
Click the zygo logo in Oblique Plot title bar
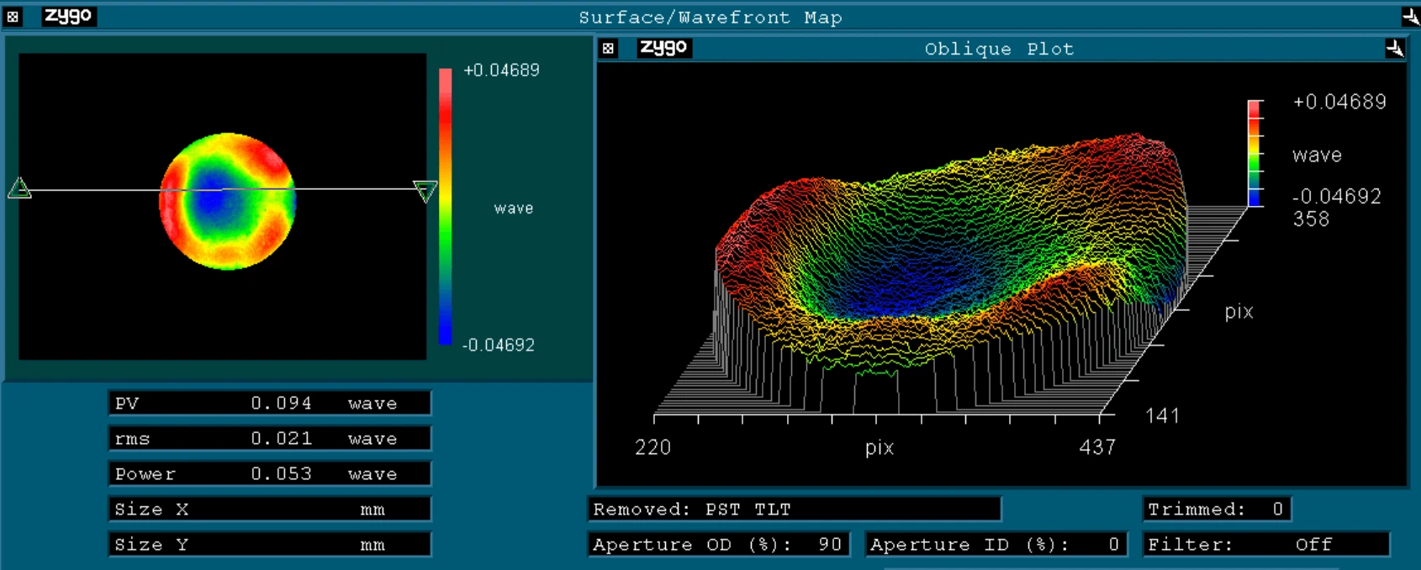663,48
